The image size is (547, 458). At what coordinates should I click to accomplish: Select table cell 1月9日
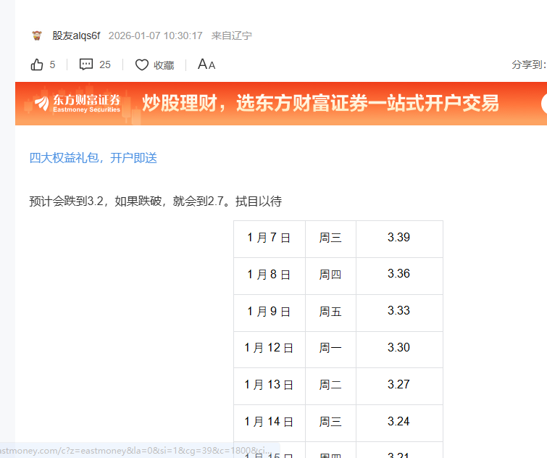(x=270, y=313)
